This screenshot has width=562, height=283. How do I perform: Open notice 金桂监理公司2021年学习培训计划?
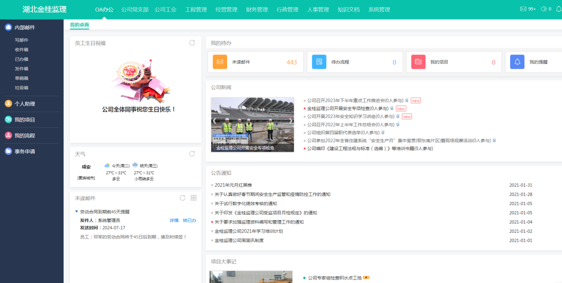[x=249, y=231]
